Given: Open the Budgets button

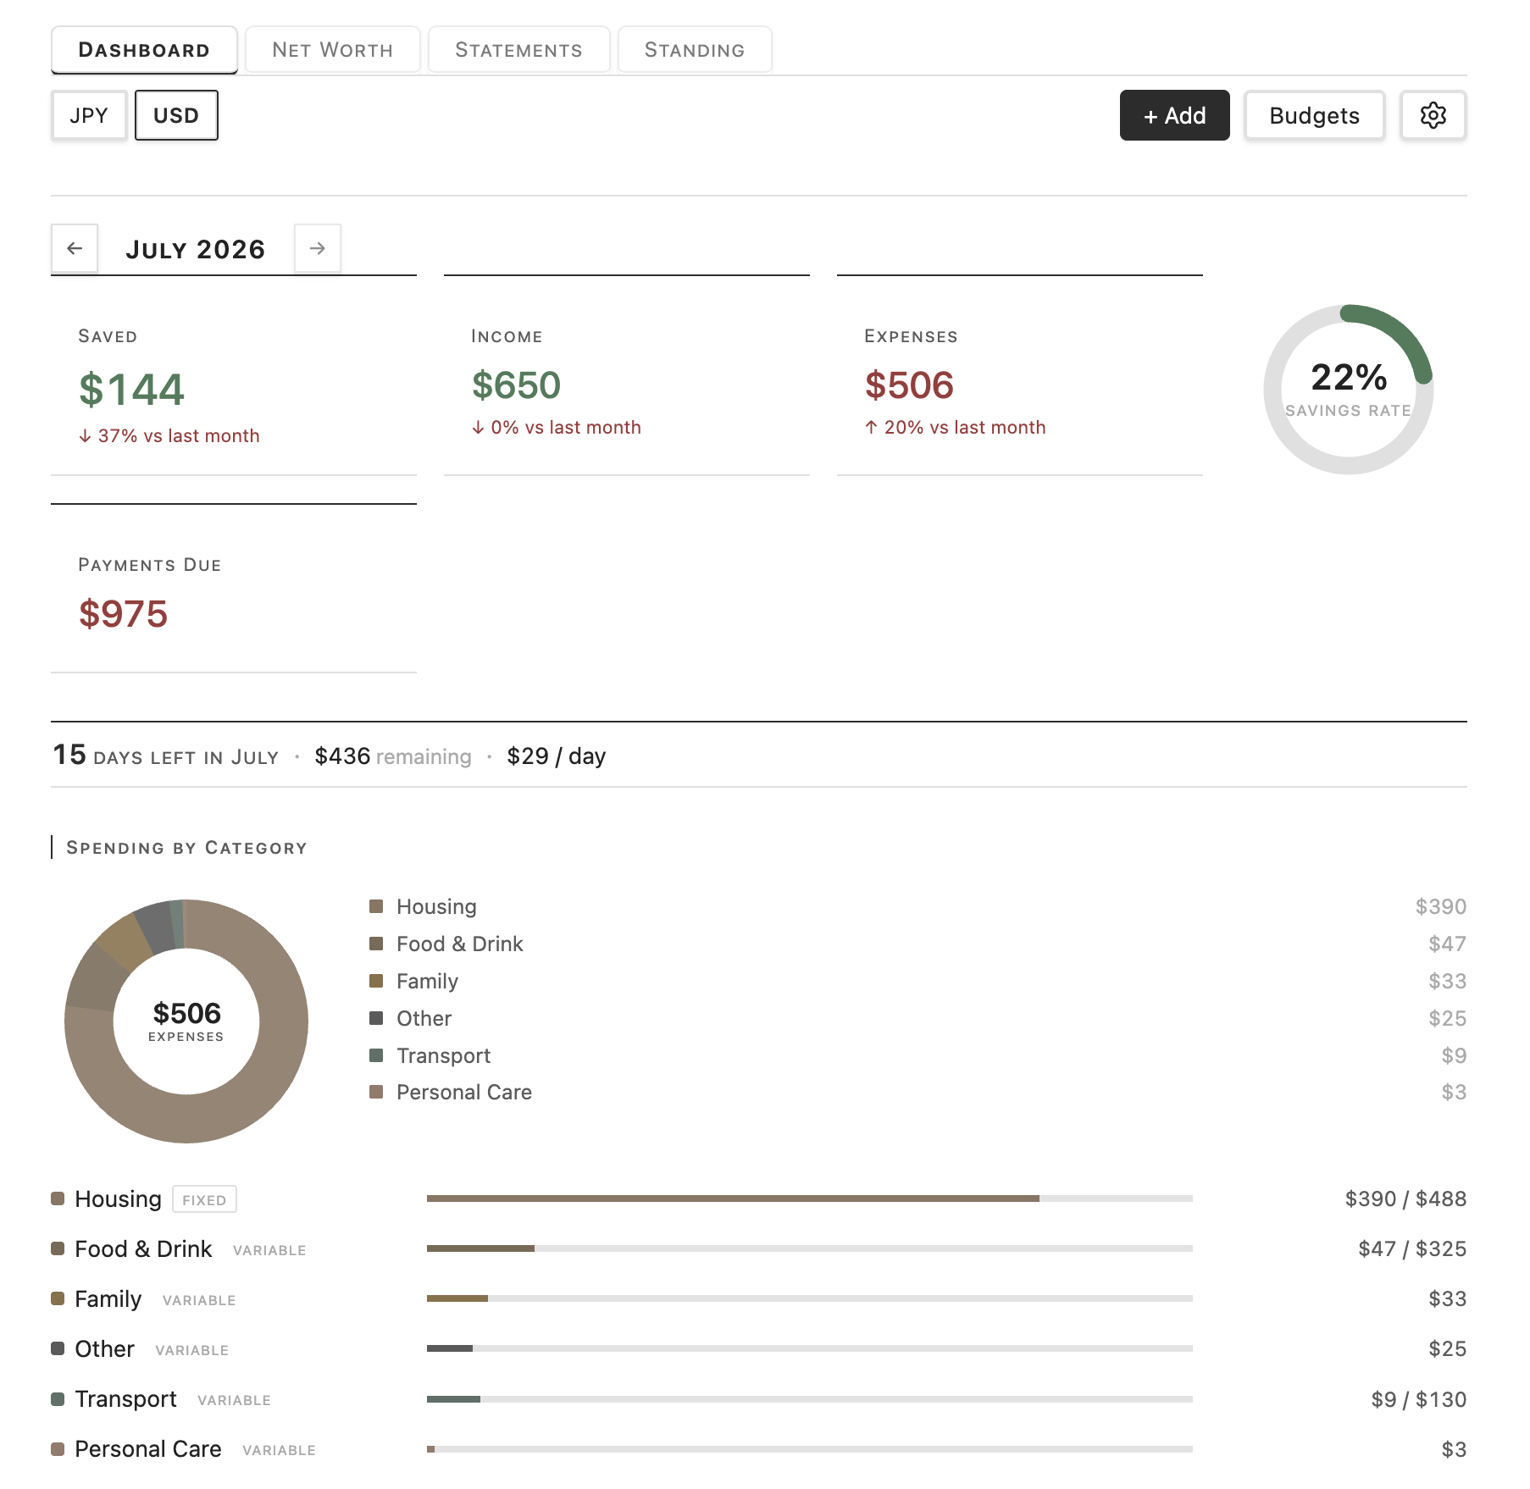Looking at the screenshot, I should pyautogui.click(x=1314, y=115).
